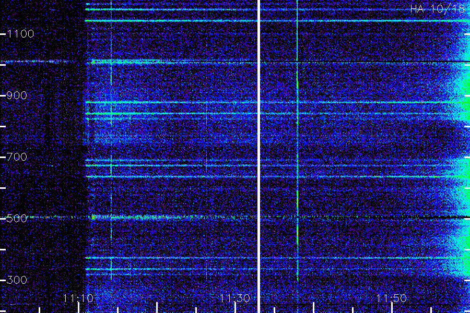Click the 11:10 time axis label

tap(78, 298)
